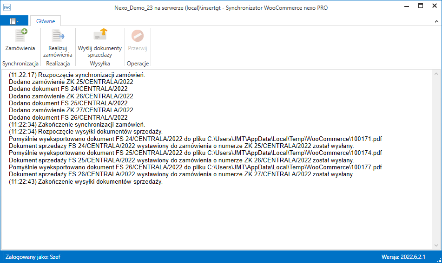The width and height of the screenshot is (442, 263).
Task: Click the SWC application icon in title bar
Action: point(7,7)
